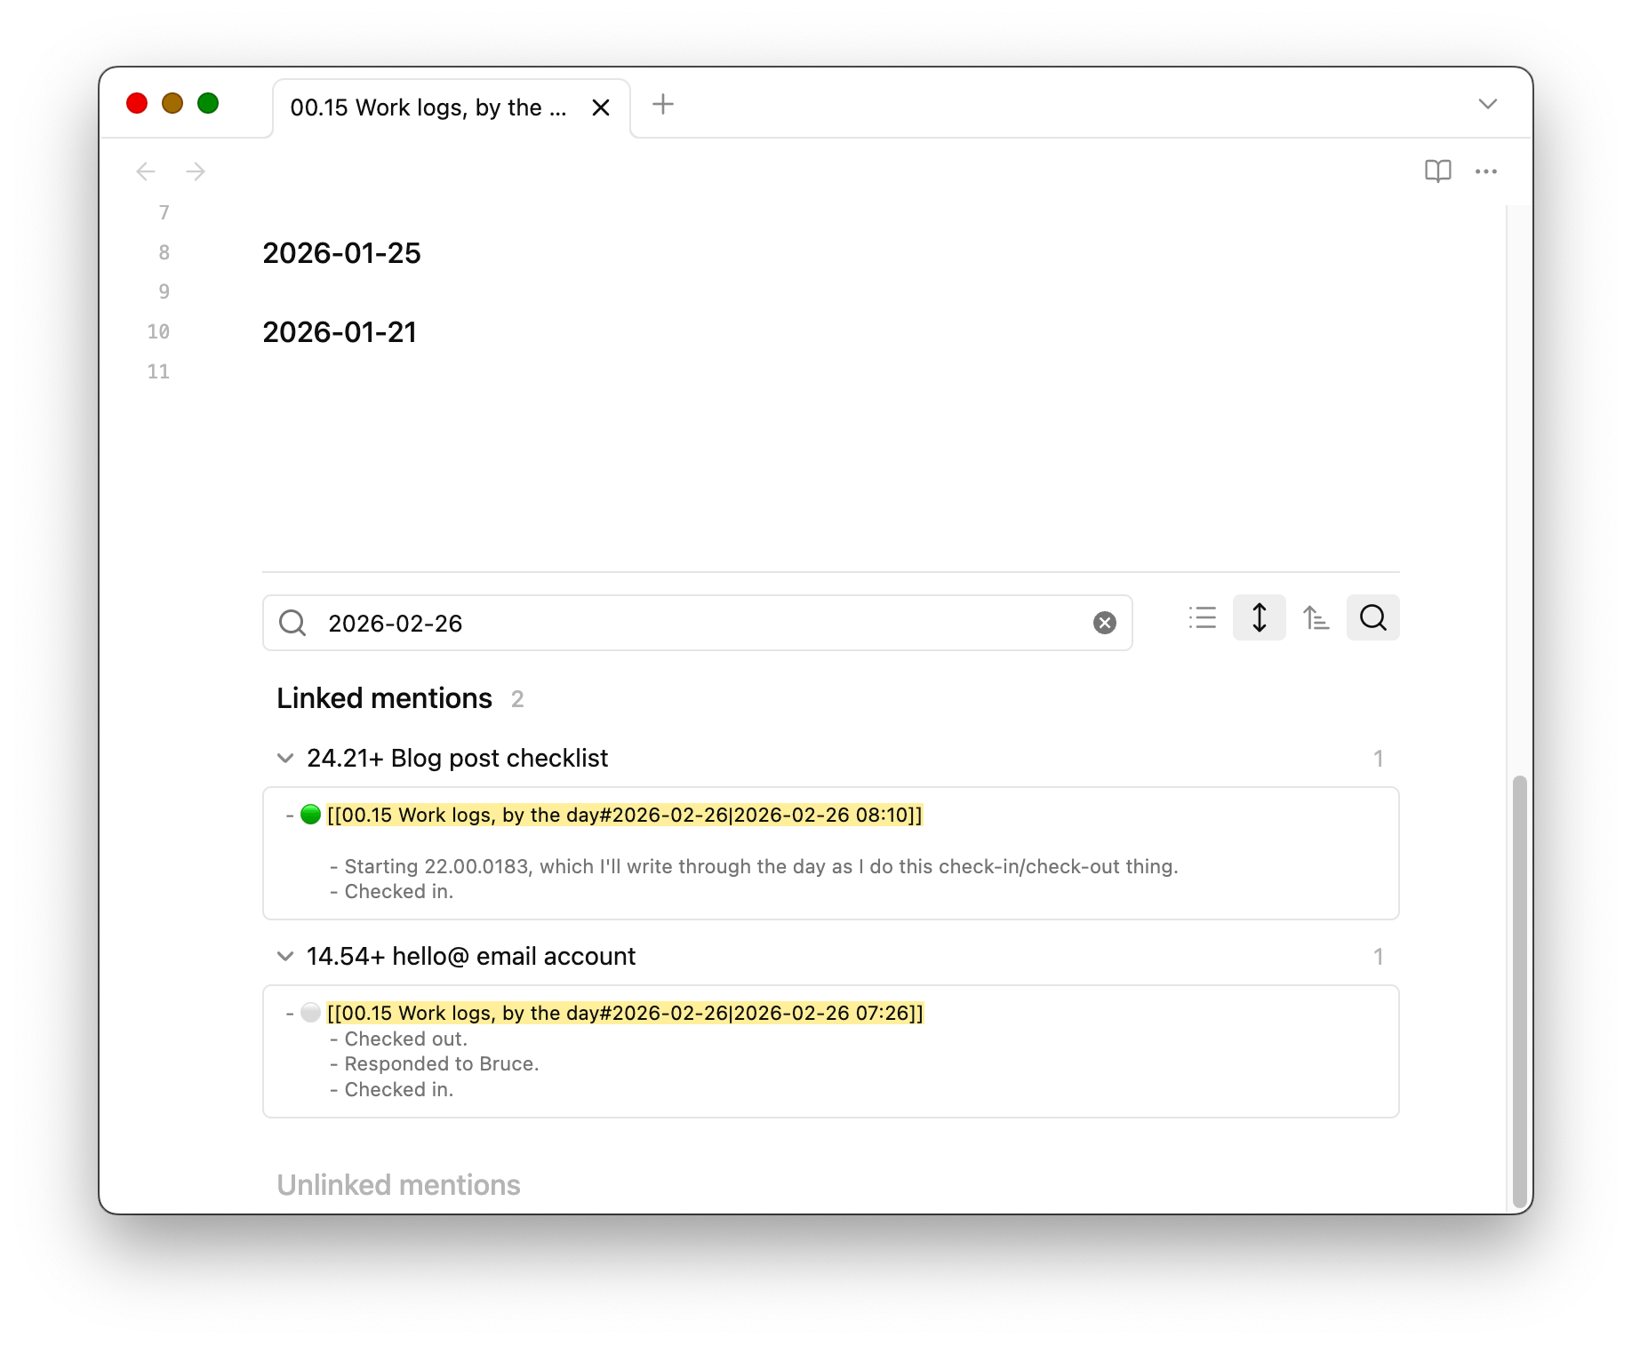This screenshot has height=1345, width=1632.
Task: Open the tab list chevron dropdown
Action: (1488, 105)
